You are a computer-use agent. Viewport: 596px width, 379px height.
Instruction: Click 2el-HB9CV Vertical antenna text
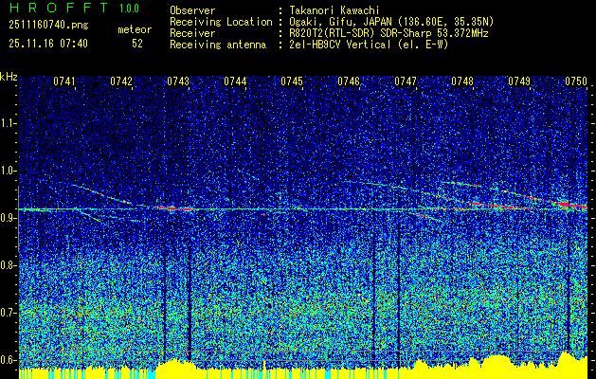tap(370, 45)
